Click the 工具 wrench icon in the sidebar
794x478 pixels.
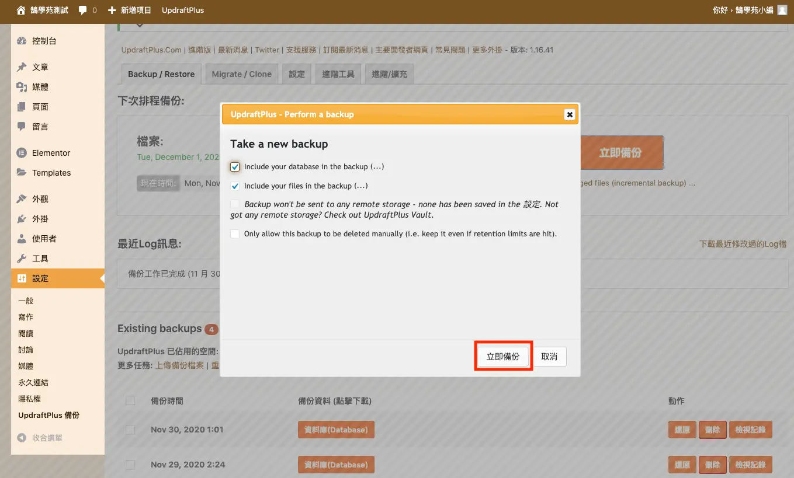22,259
